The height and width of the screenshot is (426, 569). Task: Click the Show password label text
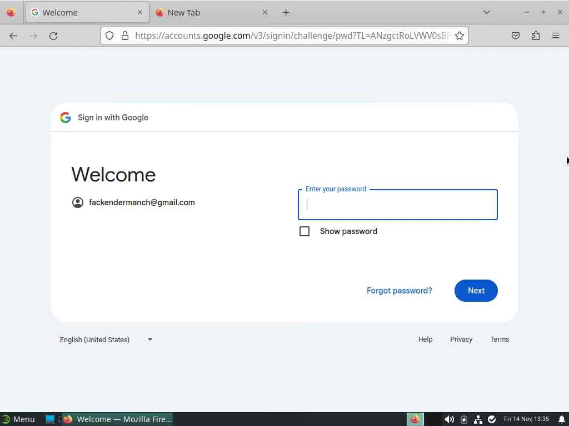coord(348,231)
